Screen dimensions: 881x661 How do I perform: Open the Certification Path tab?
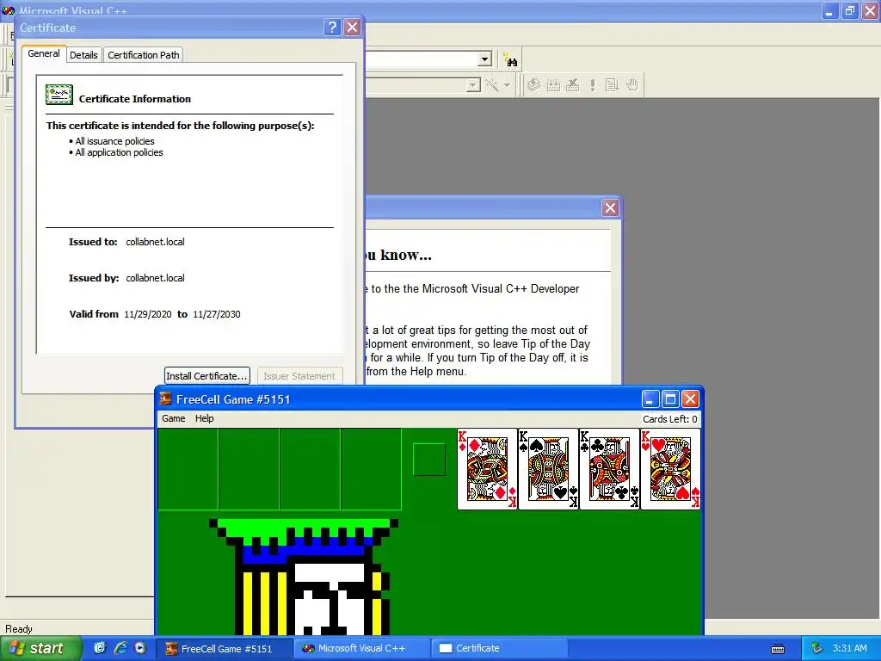(144, 55)
